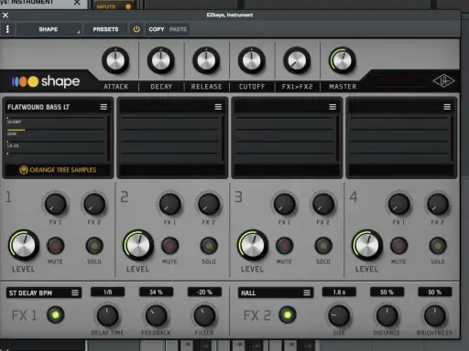Click the GAIN slider in layer 1

pyautogui.click(x=55, y=130)
